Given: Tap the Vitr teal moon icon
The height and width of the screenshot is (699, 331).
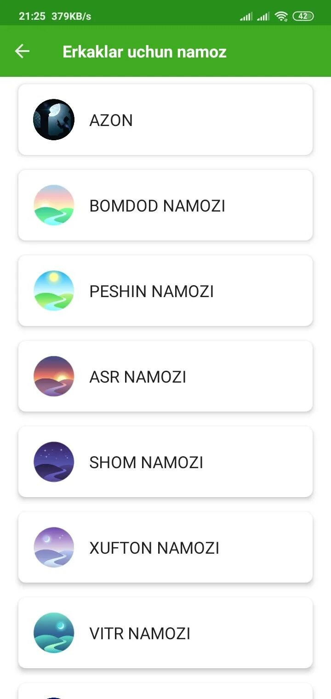Looking at the screenshot, I should click(54, 633).
